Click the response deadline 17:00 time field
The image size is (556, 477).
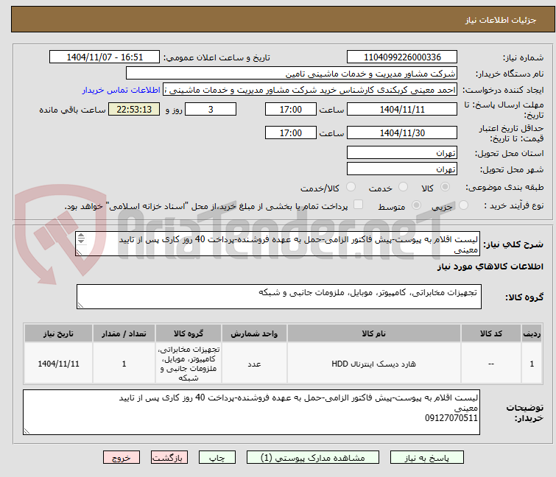tap(290, 109)
